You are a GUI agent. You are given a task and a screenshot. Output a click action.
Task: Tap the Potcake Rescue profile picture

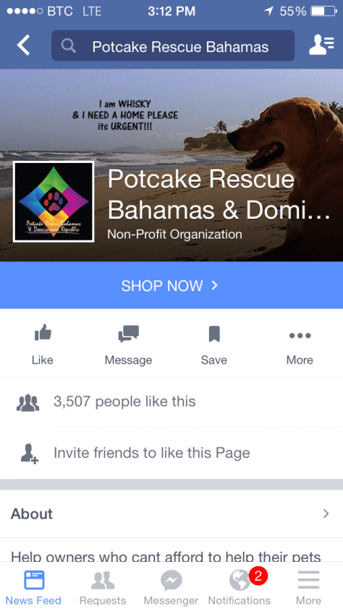coord(54,202)
